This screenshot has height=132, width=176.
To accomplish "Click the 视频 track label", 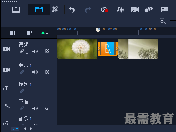I will click(23, 44).
